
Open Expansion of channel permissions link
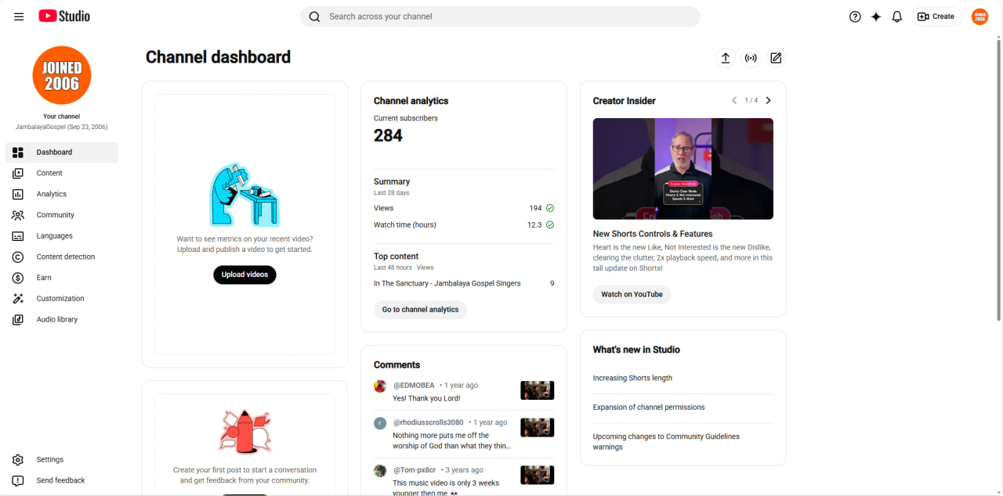coord(649,408)
